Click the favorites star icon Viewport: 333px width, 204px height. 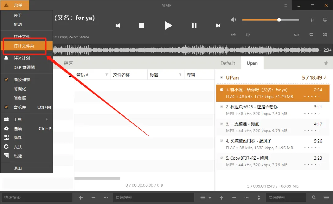pyautogui.click(x=326, y=63)
